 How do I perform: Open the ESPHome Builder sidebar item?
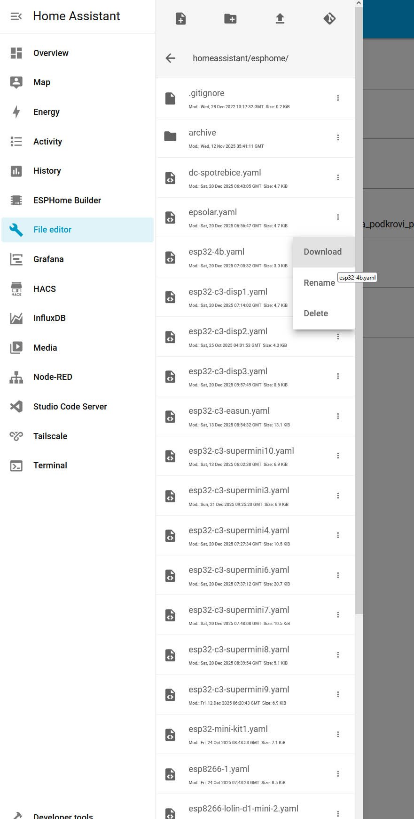click(x=67, y=201)
